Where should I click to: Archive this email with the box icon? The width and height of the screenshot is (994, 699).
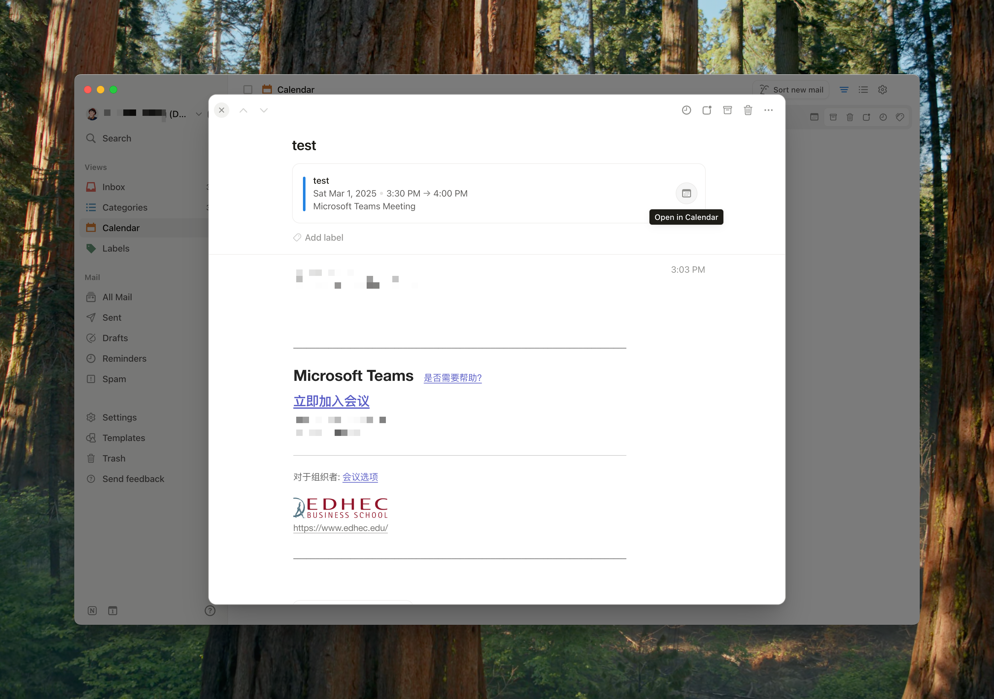(727, 110)
